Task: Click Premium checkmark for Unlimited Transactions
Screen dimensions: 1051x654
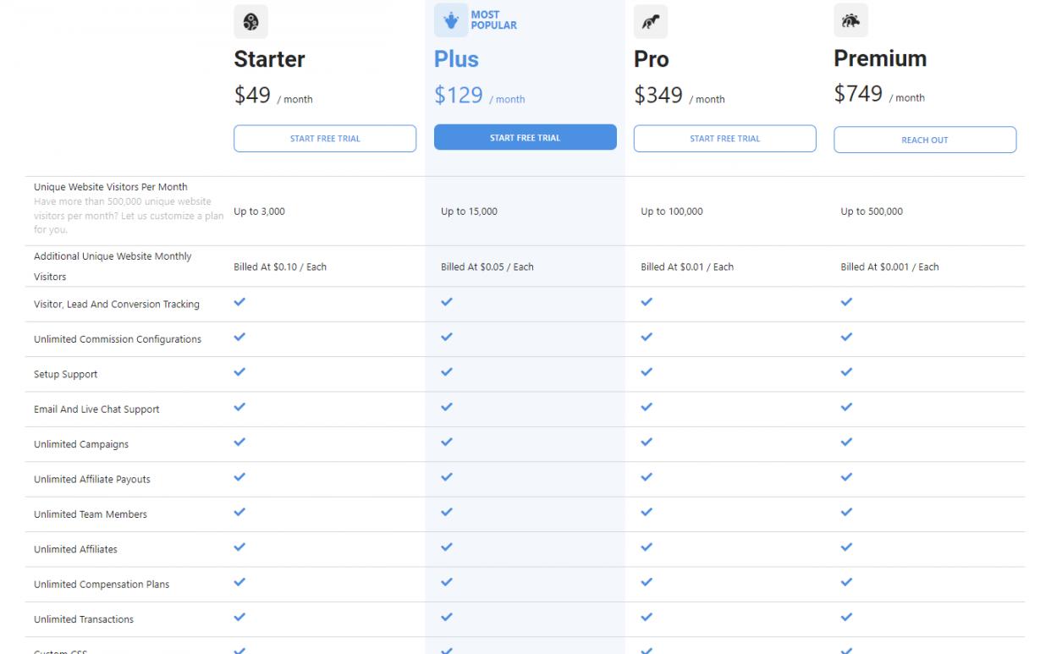Action: (x=846, y=618)
